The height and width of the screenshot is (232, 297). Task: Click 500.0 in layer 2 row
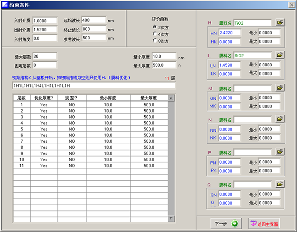pyautogui.click(x=149, y=111)
